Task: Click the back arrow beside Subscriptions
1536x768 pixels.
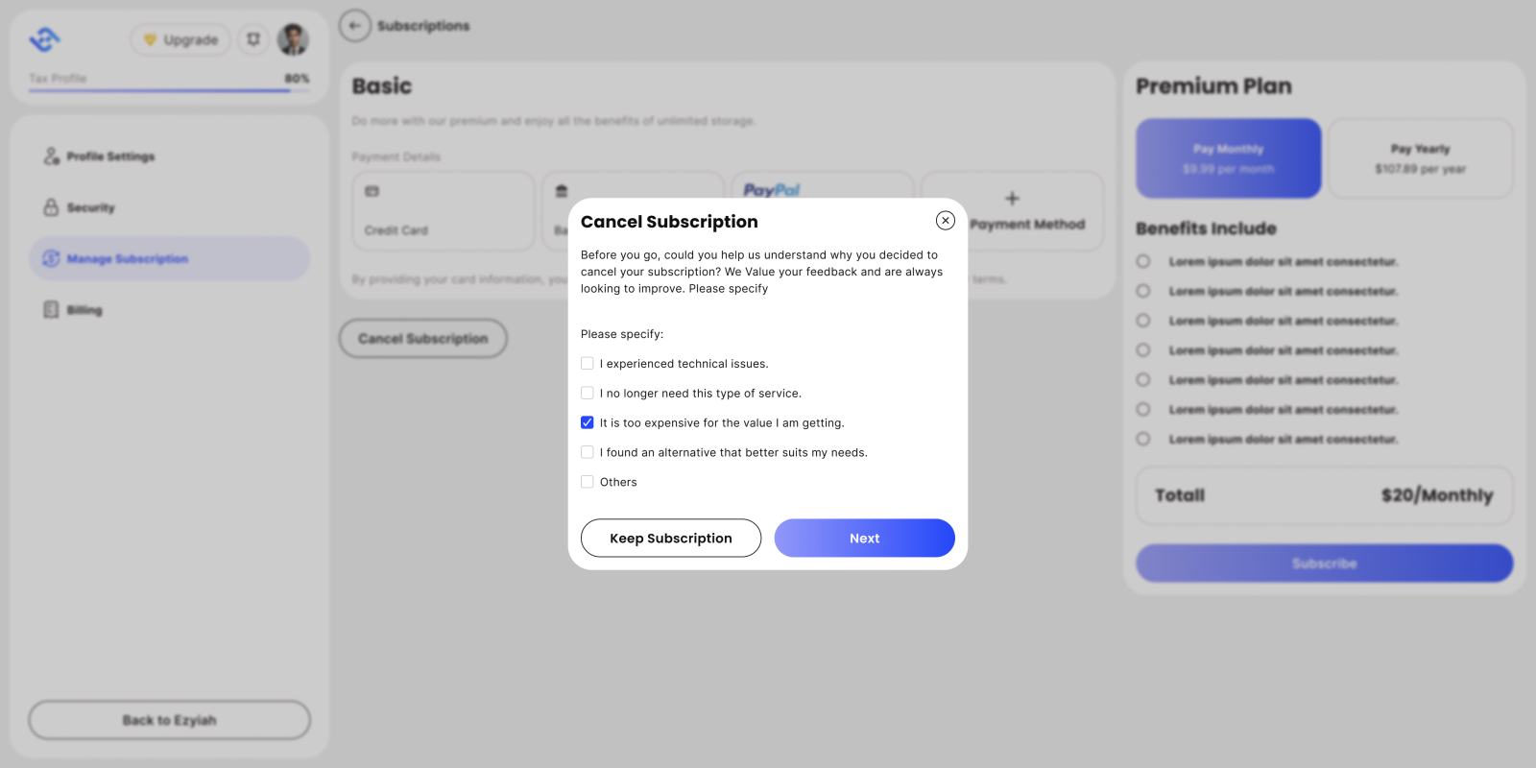Action: pyautogui.click(x=355, y=26)
